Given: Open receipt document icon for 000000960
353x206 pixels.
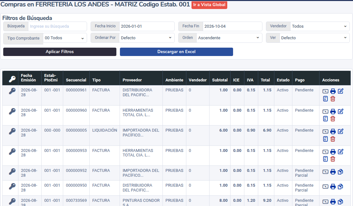Looking at the screenshot, I should tap(325, 118).
